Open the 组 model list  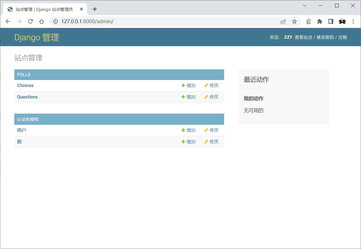point(19,142)
